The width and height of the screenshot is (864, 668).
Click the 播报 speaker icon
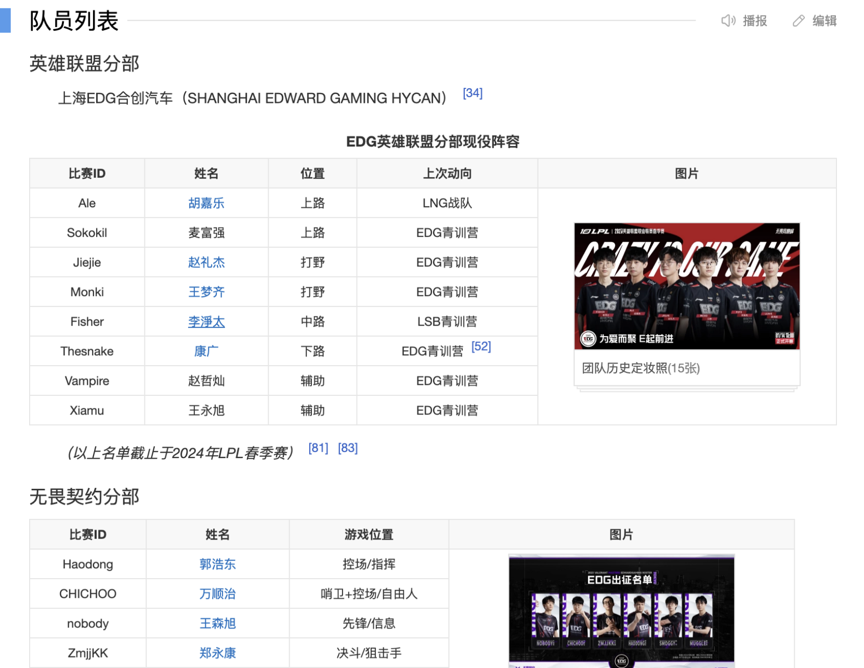point(728,21)
